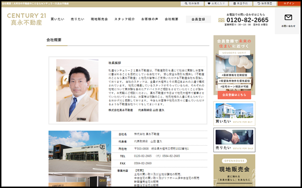Open the 売りたい menu item
This screenshot has width=302, height=188.
[x=77, y=19]
